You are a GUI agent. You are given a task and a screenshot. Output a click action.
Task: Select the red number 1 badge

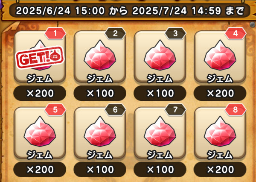coord(55,33)
